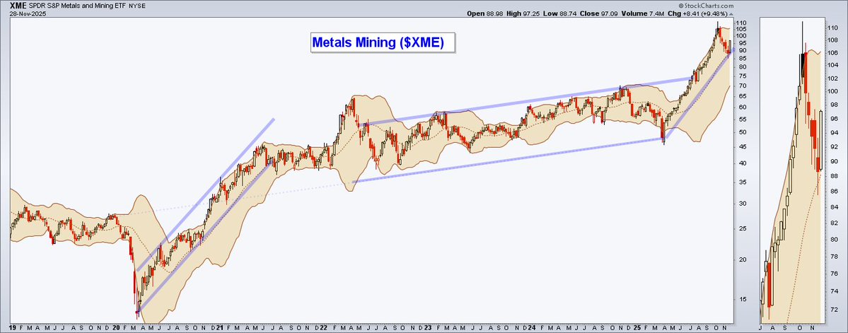Click the 105 price label on the main chart axis
The image size is (848, 333).
(741, 29)
